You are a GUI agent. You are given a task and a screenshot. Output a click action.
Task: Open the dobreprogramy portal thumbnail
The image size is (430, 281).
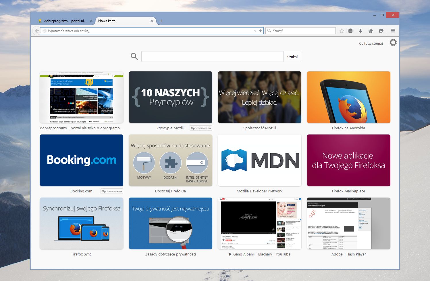[x=82, y=97]
